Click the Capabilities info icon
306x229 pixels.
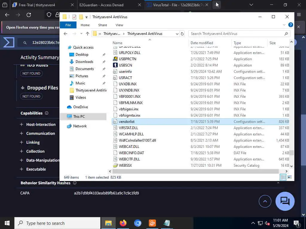pyautogui.click(x=47, y=113)
